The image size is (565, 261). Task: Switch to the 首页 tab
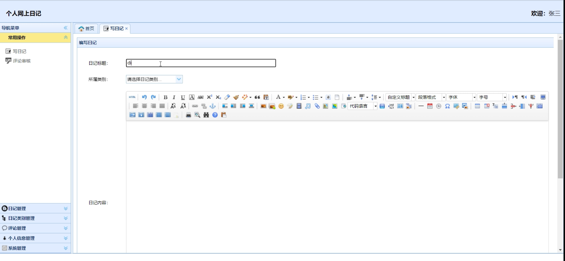[x=86, y=28]
